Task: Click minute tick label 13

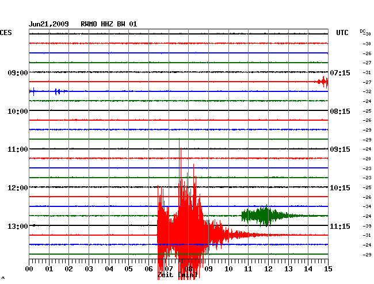Action: pyautogui.click(x=288, y=269)
